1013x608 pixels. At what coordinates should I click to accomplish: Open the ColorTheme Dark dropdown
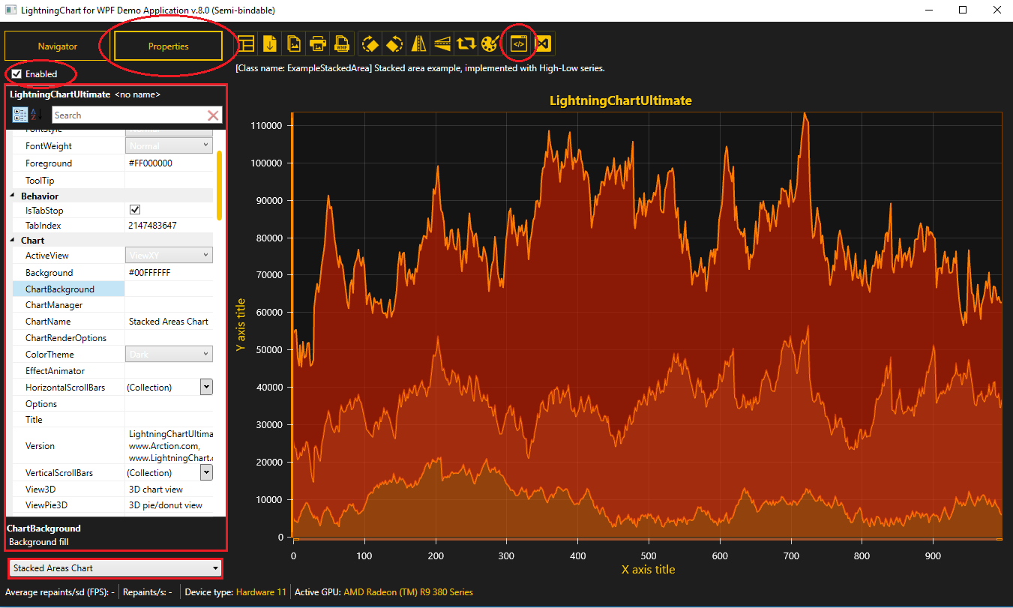(169, 354)
